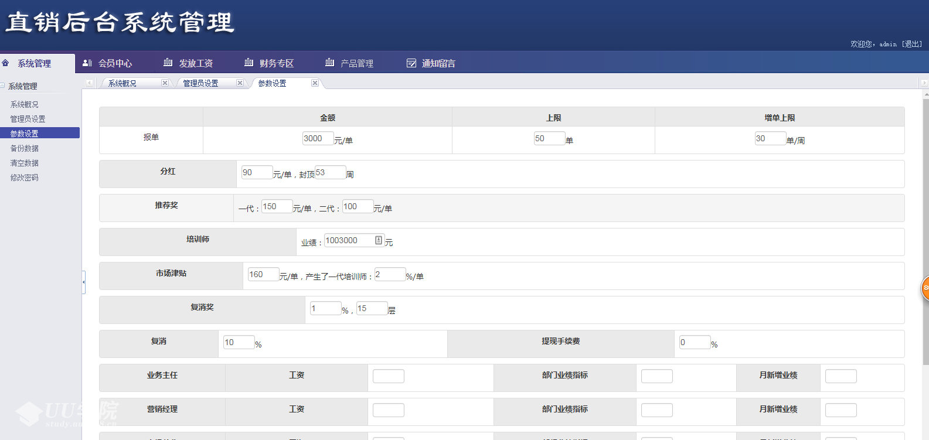This screenshot has height=440, width=929.
Task: Click the 直销后台系统管理 title
Action: click(120, 23)
